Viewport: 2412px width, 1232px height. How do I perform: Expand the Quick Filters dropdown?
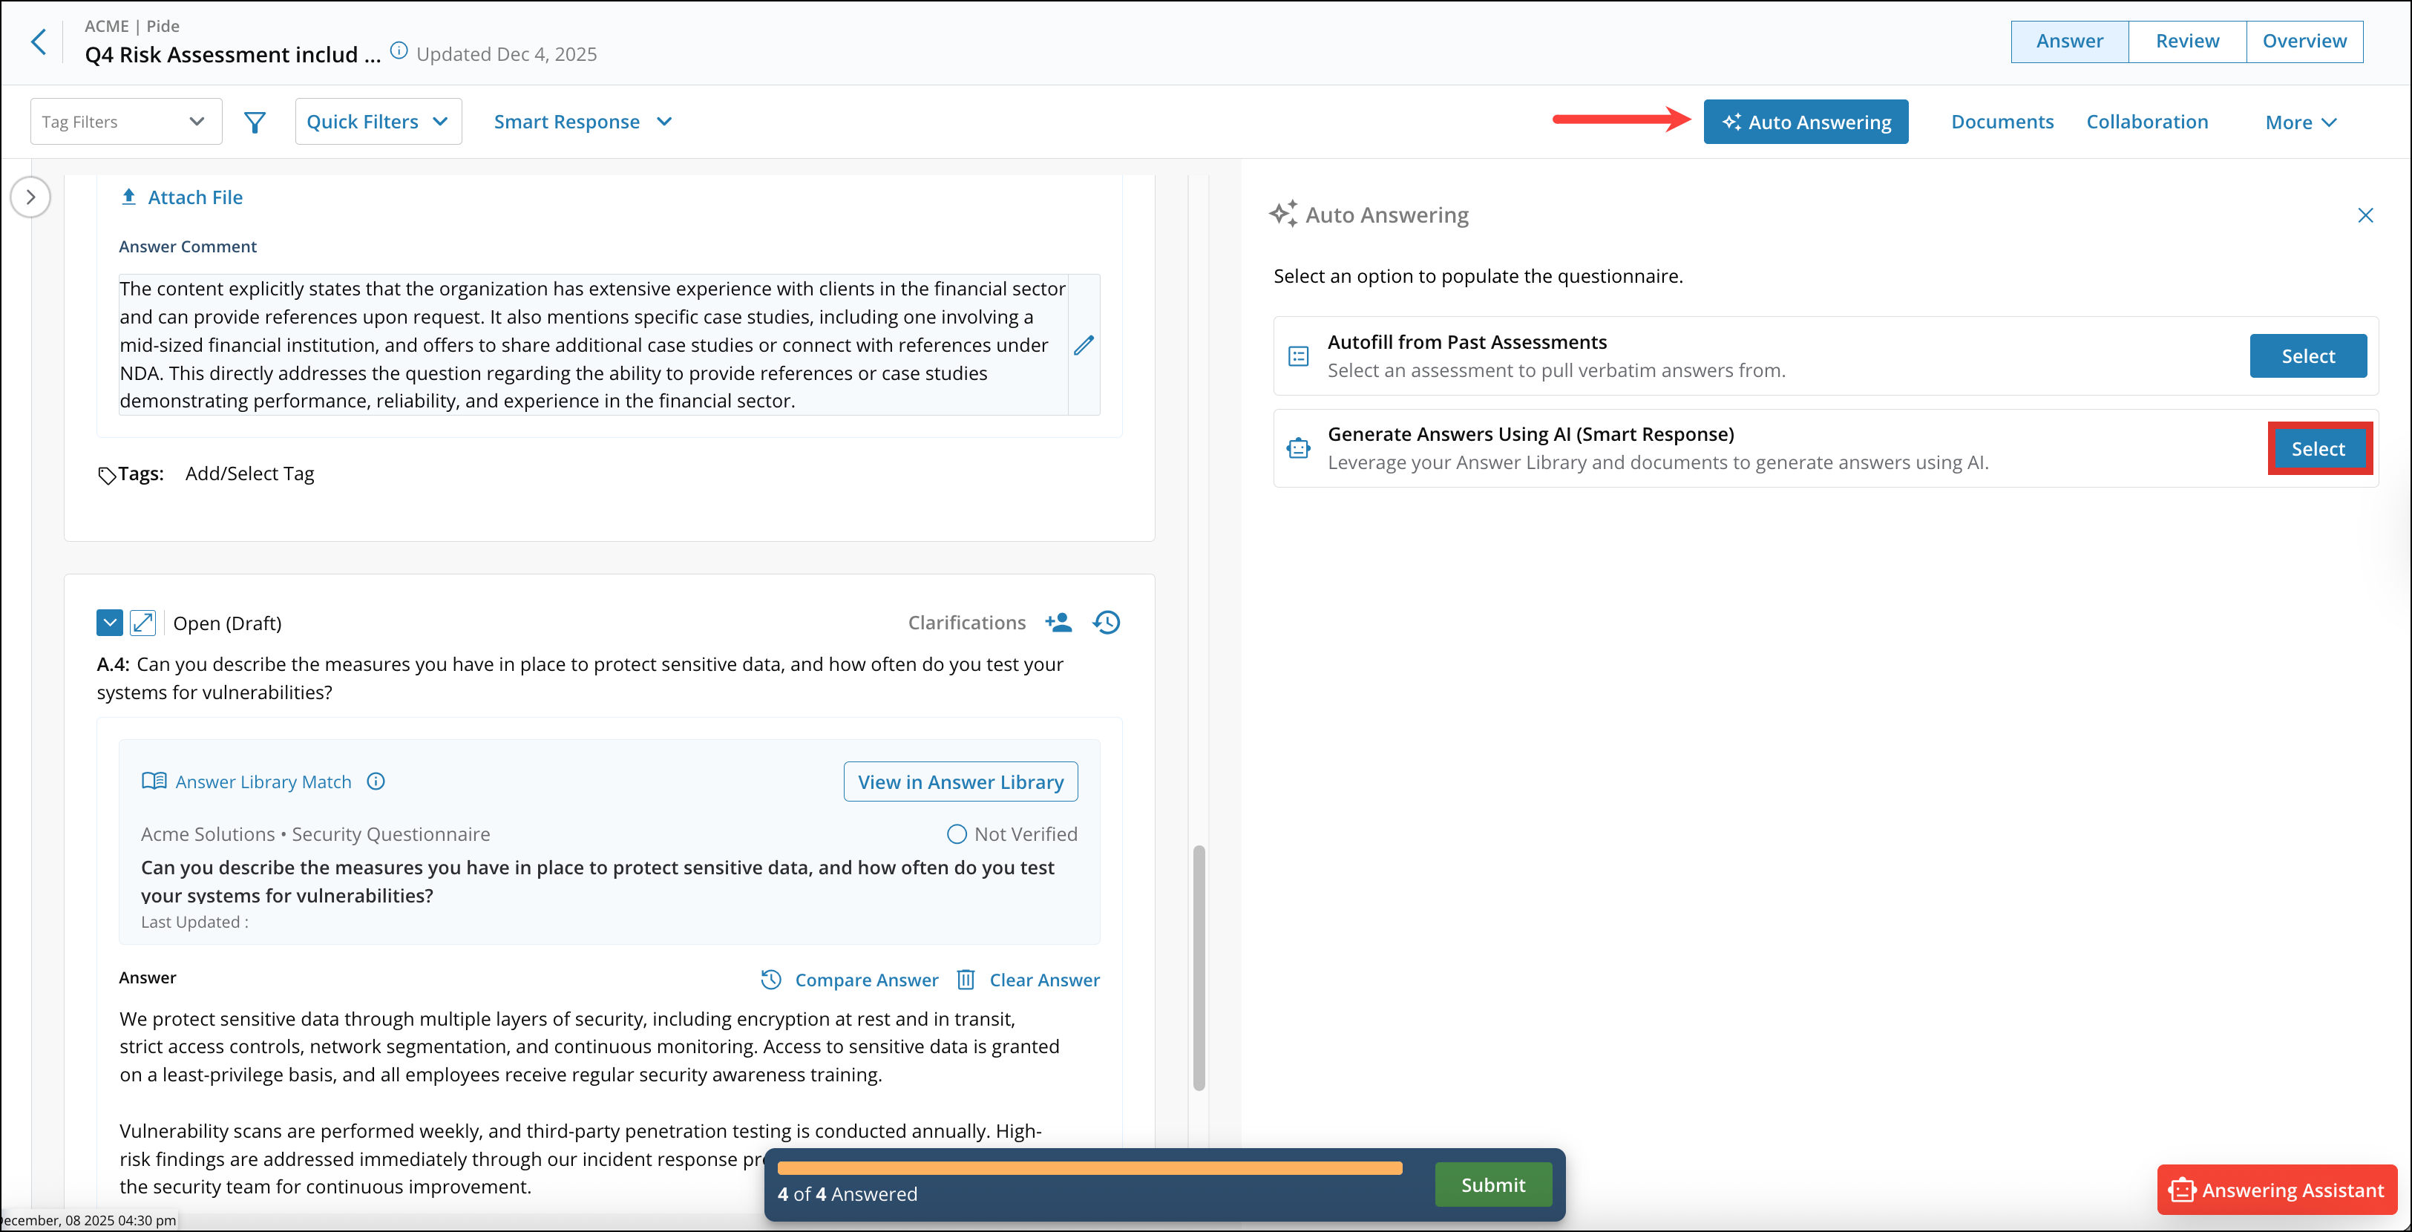(x=378, y=122)
